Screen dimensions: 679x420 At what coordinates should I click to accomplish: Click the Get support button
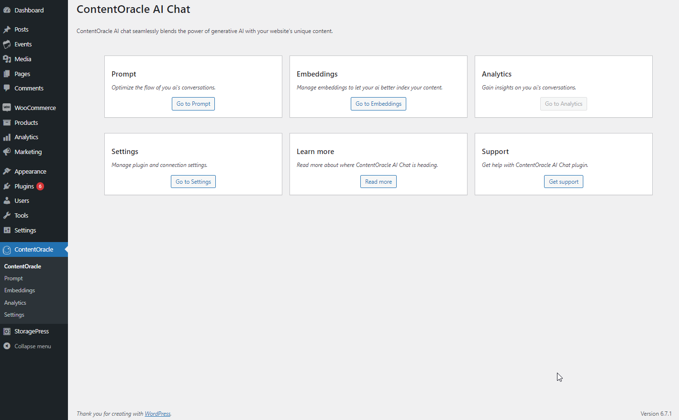point(564,182)
